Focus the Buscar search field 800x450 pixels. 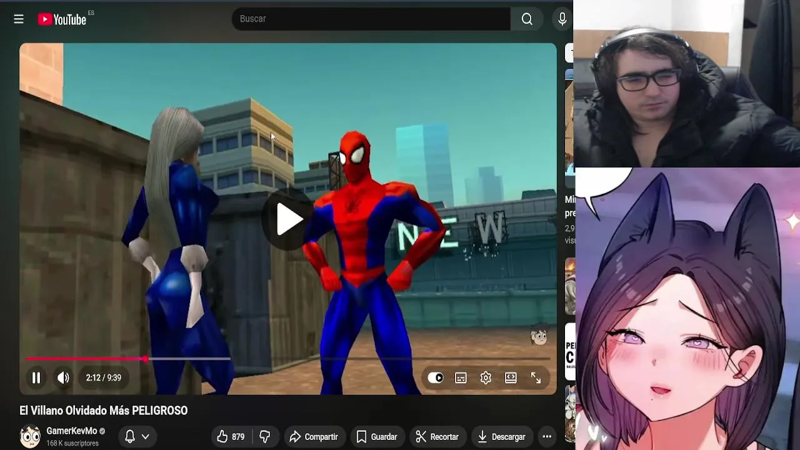(371, 19)
